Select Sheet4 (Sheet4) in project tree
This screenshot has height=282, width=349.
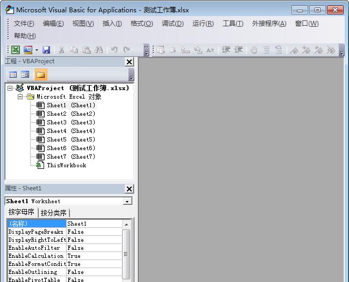[x=71, y=131]
